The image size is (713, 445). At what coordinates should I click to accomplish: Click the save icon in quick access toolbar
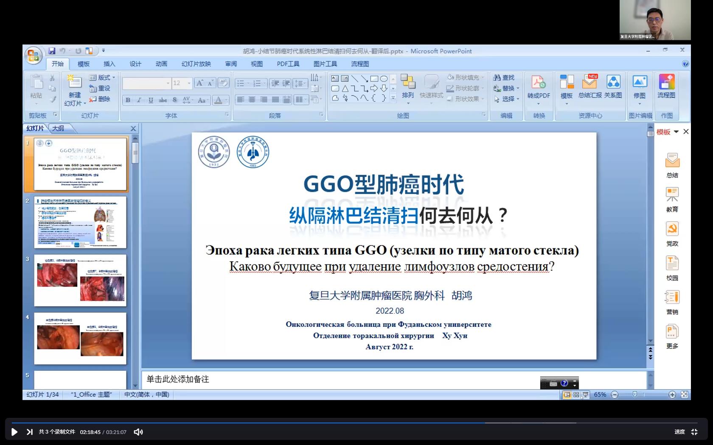point(52,51)
